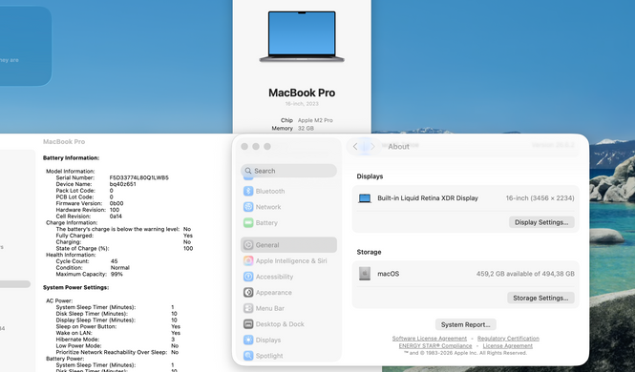Viewport: 635px width, 372px height.
Task: Click the macOS disk drive icon
Action: coord(365,274)
